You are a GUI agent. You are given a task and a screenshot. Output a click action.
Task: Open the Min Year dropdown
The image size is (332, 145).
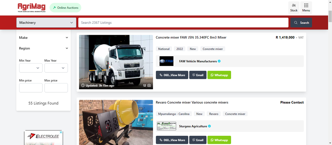tap(31, 68)
